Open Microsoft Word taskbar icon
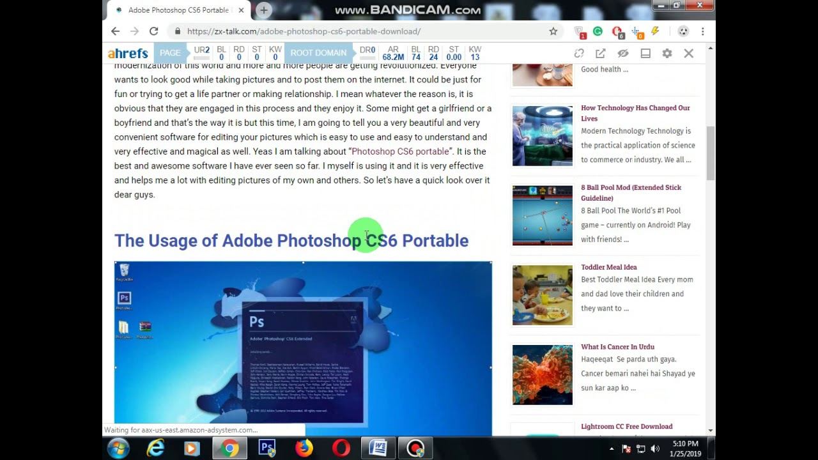The width and height of the screenshot is (818, 460). click(x=378, y=448)
